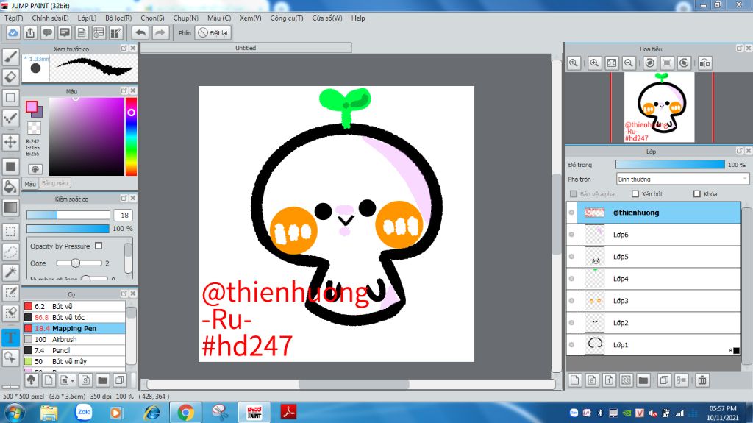
Task: Download brush from cloud icon
Action: click(32, 380)
